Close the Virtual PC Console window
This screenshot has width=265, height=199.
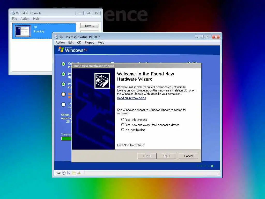[97, 13]
